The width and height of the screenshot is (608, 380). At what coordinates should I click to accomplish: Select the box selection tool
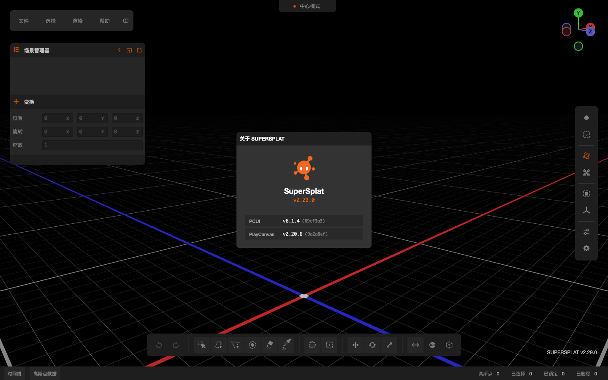pos(329,345)
